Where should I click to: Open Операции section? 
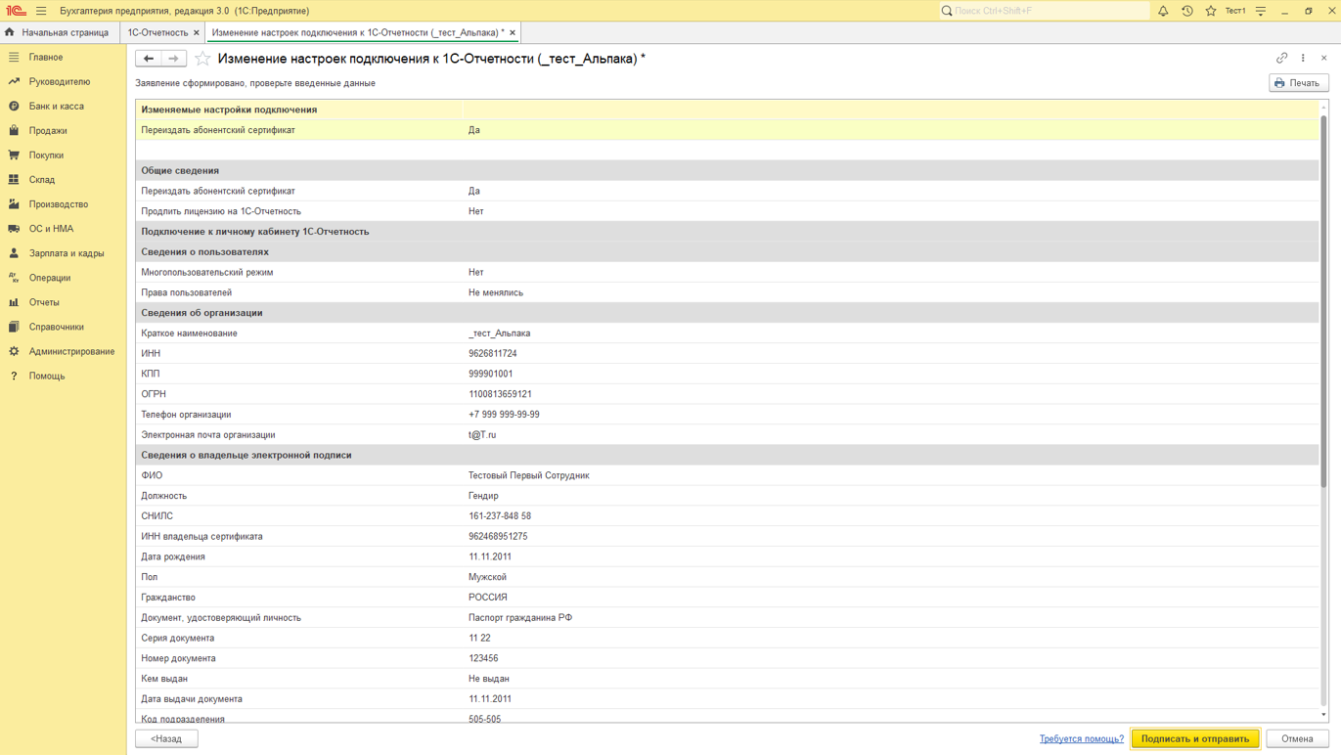(64, 277)
